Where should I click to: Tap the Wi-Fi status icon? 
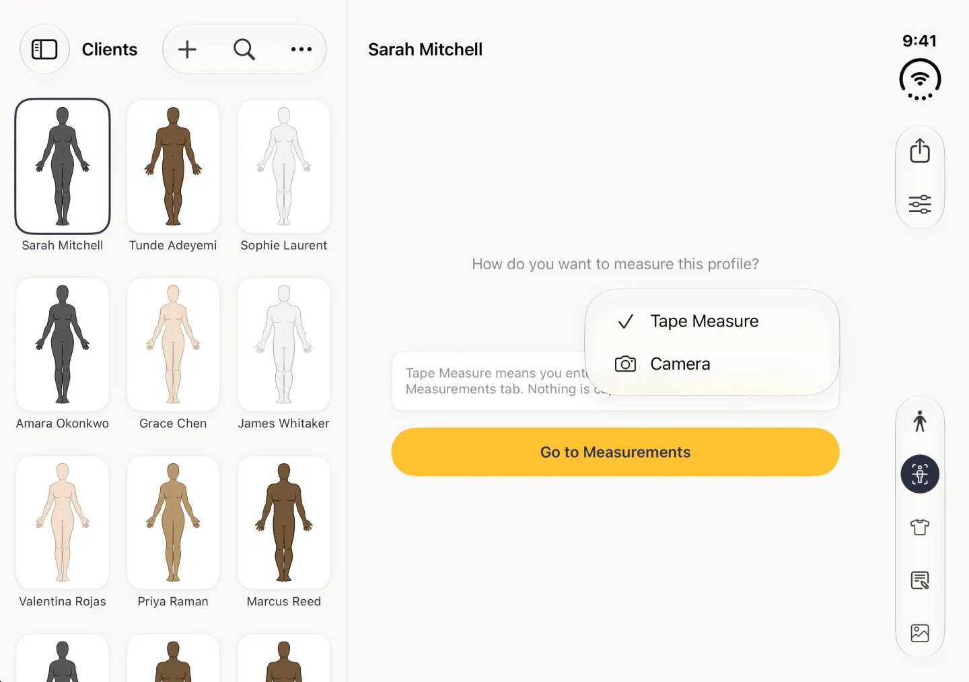pos(920,79)
